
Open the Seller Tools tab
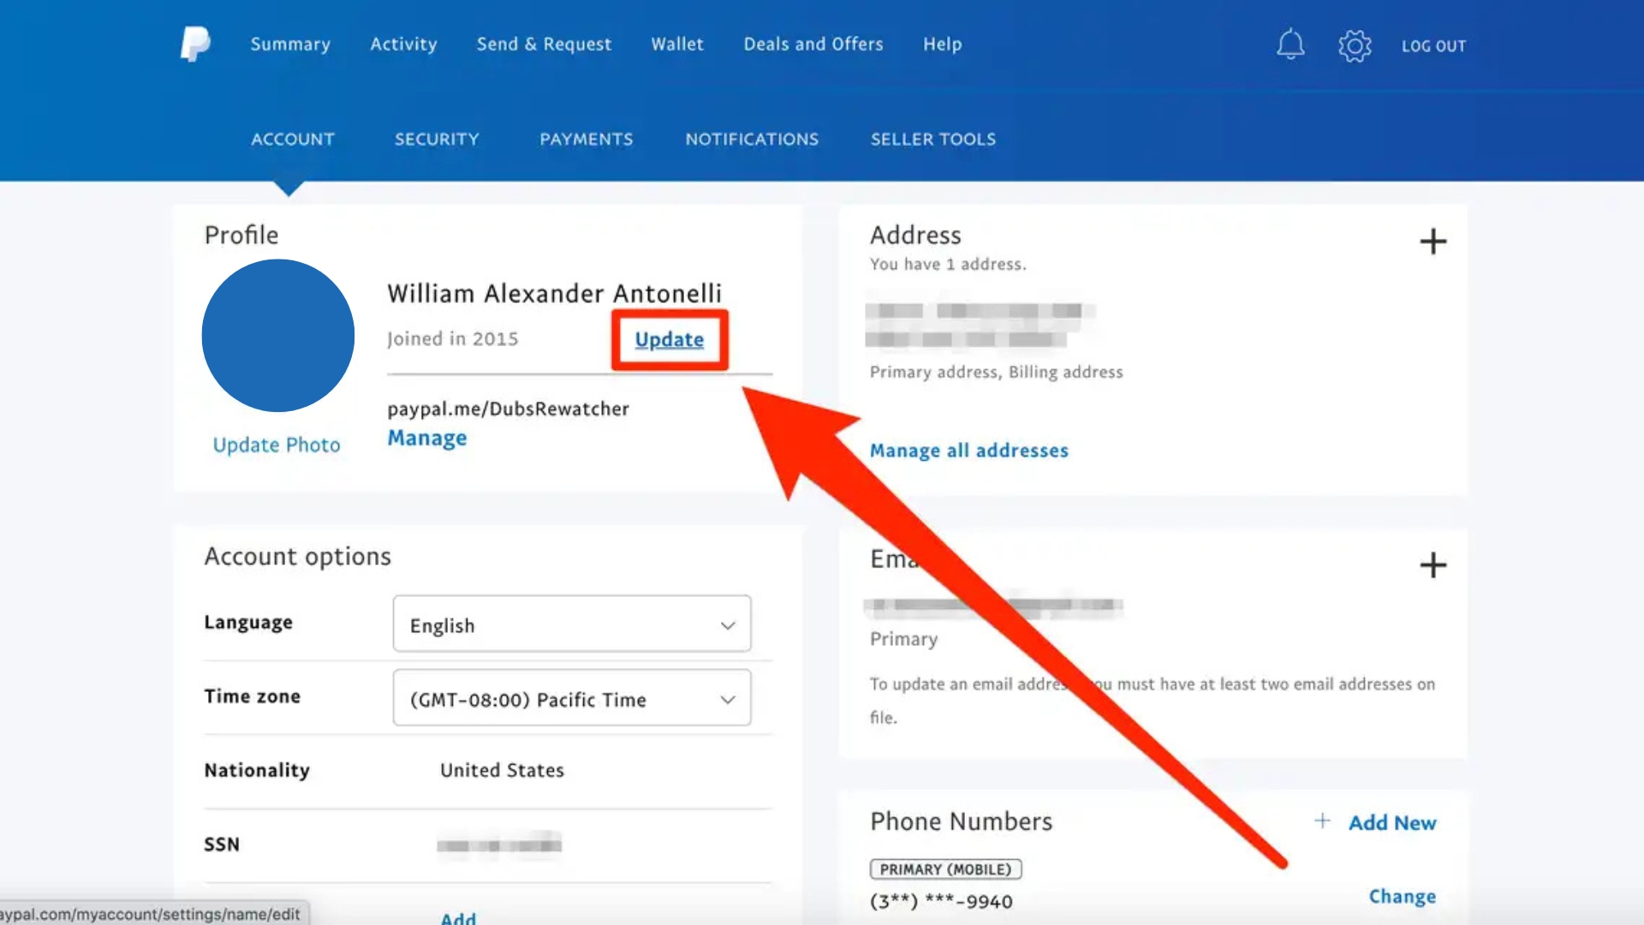932,139
